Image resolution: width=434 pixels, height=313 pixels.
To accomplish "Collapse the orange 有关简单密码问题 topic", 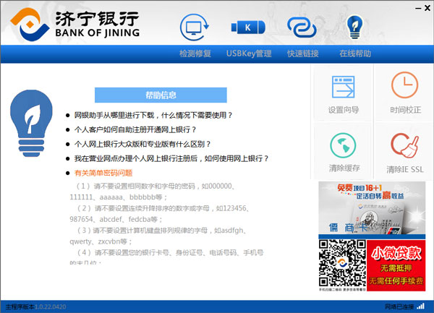I will (x=103, y=173).
